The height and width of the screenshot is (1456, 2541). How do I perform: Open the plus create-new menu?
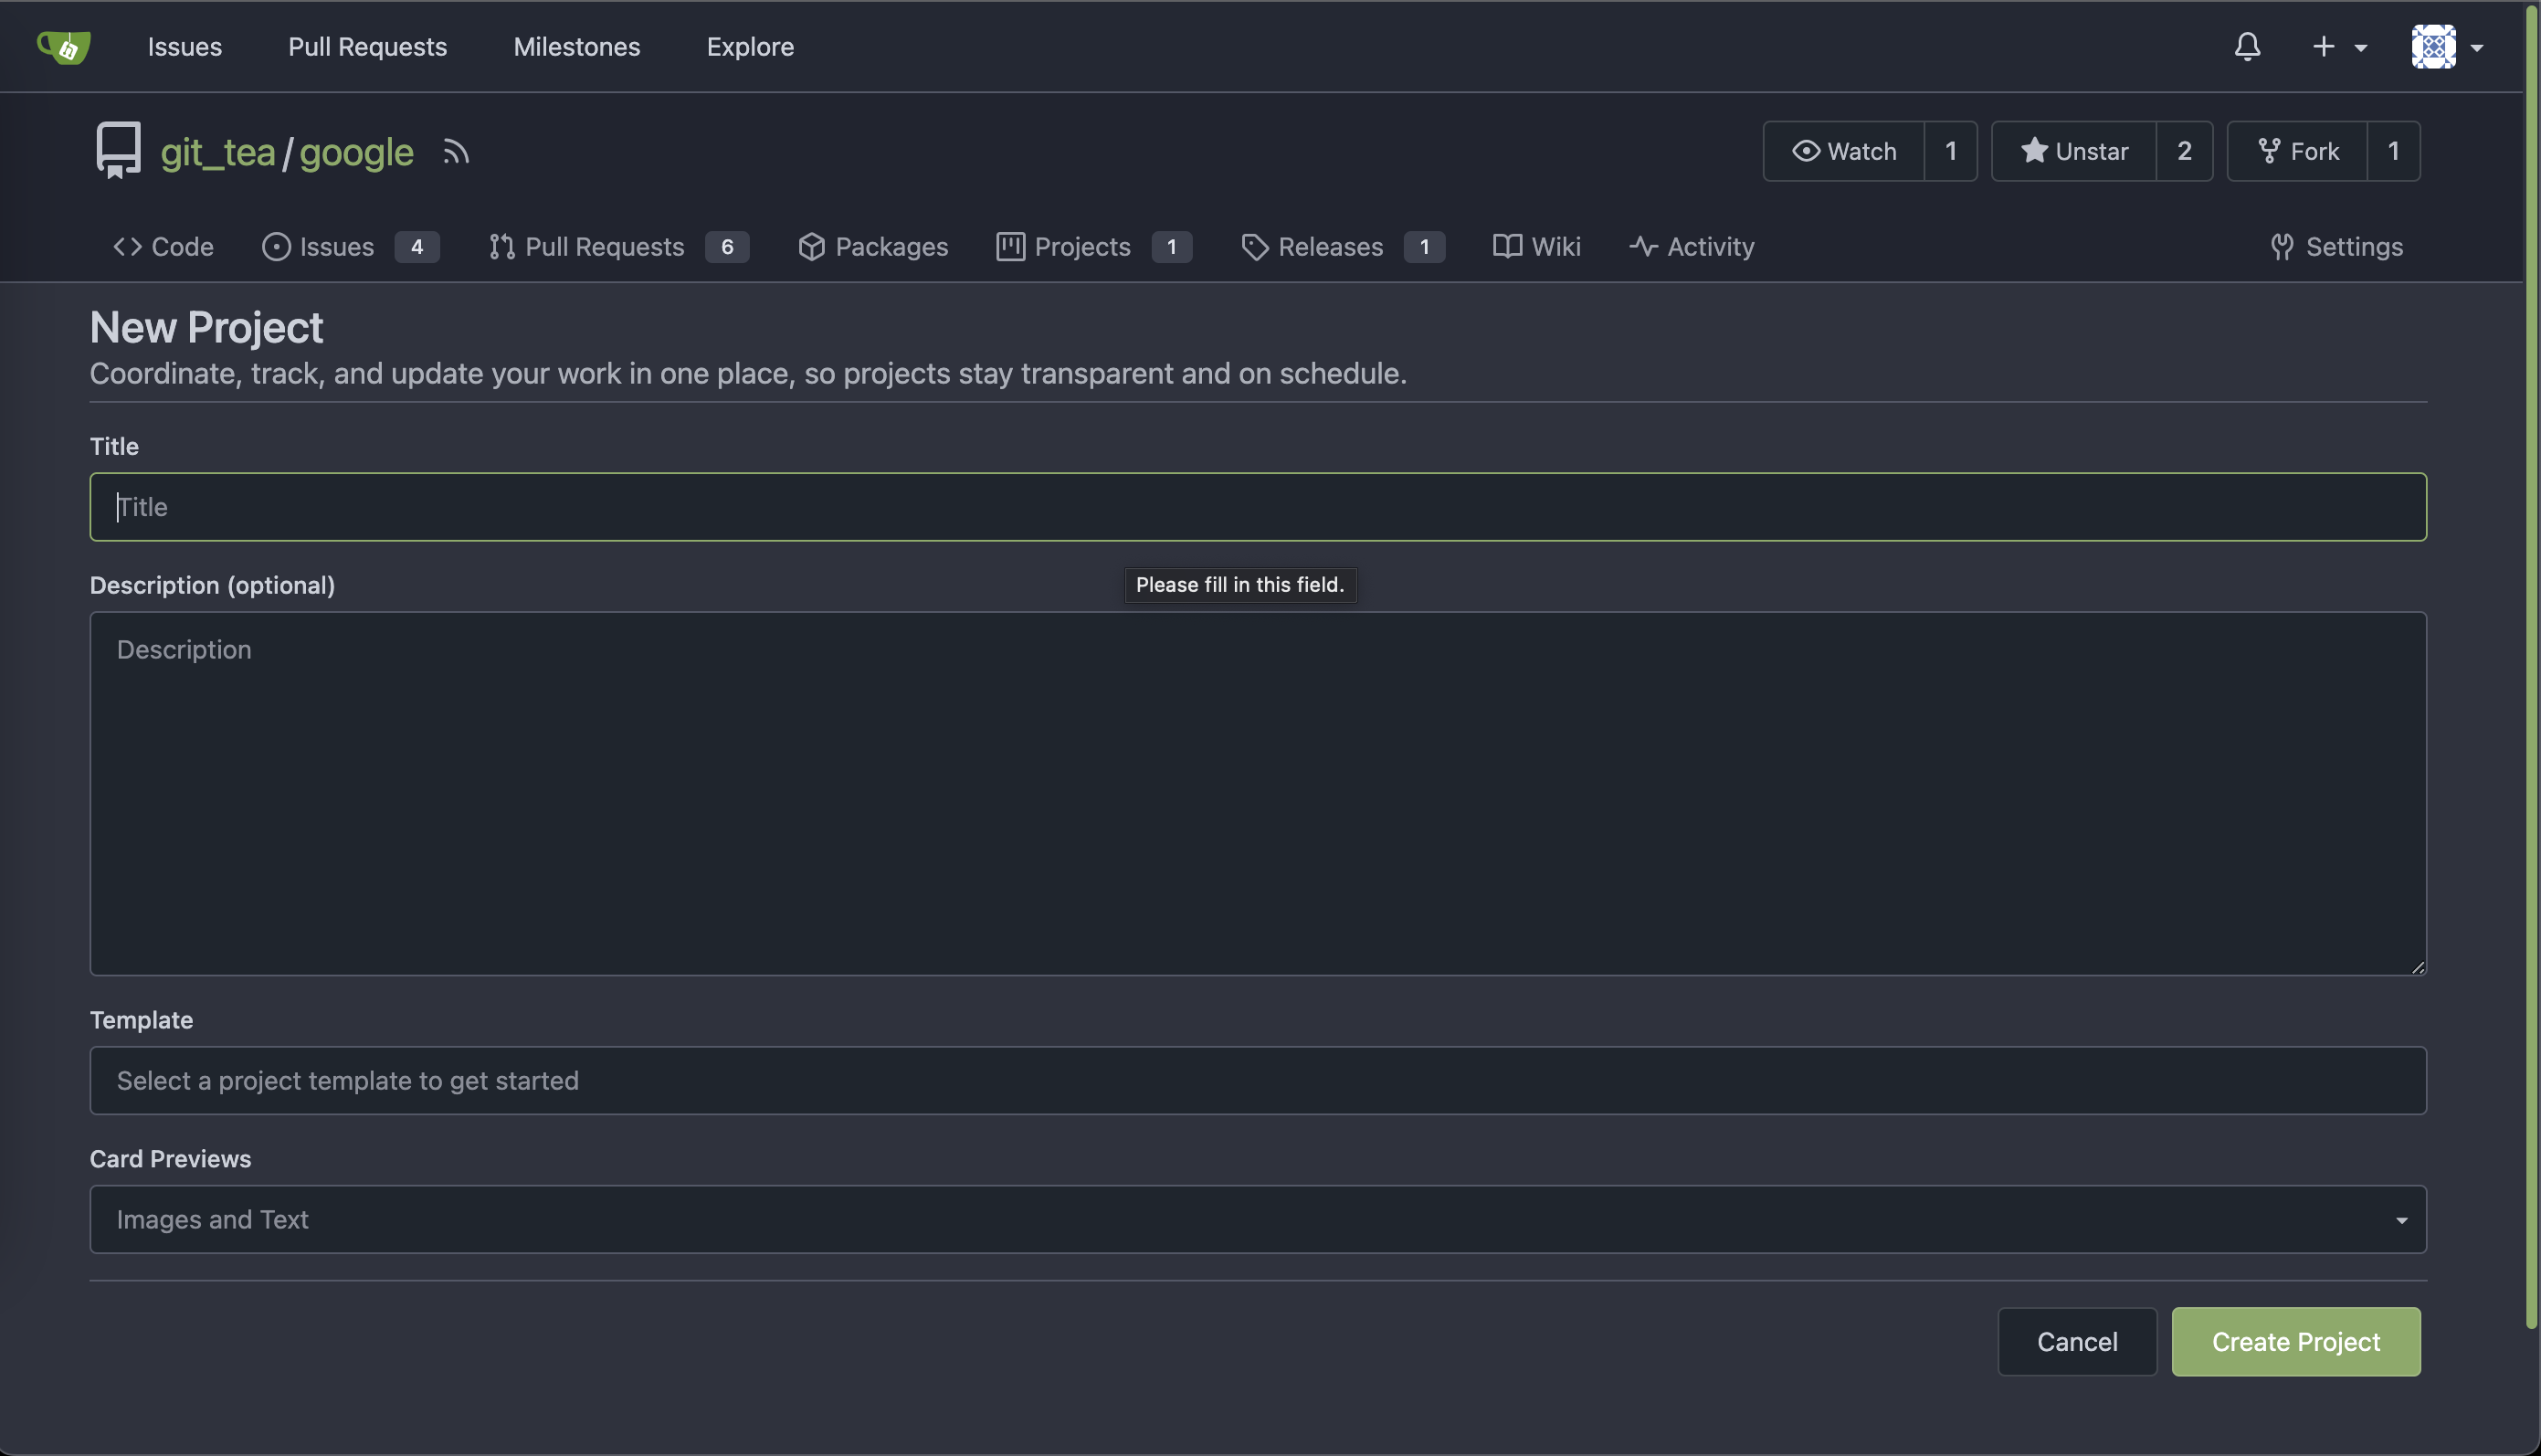click(2339, 46)
